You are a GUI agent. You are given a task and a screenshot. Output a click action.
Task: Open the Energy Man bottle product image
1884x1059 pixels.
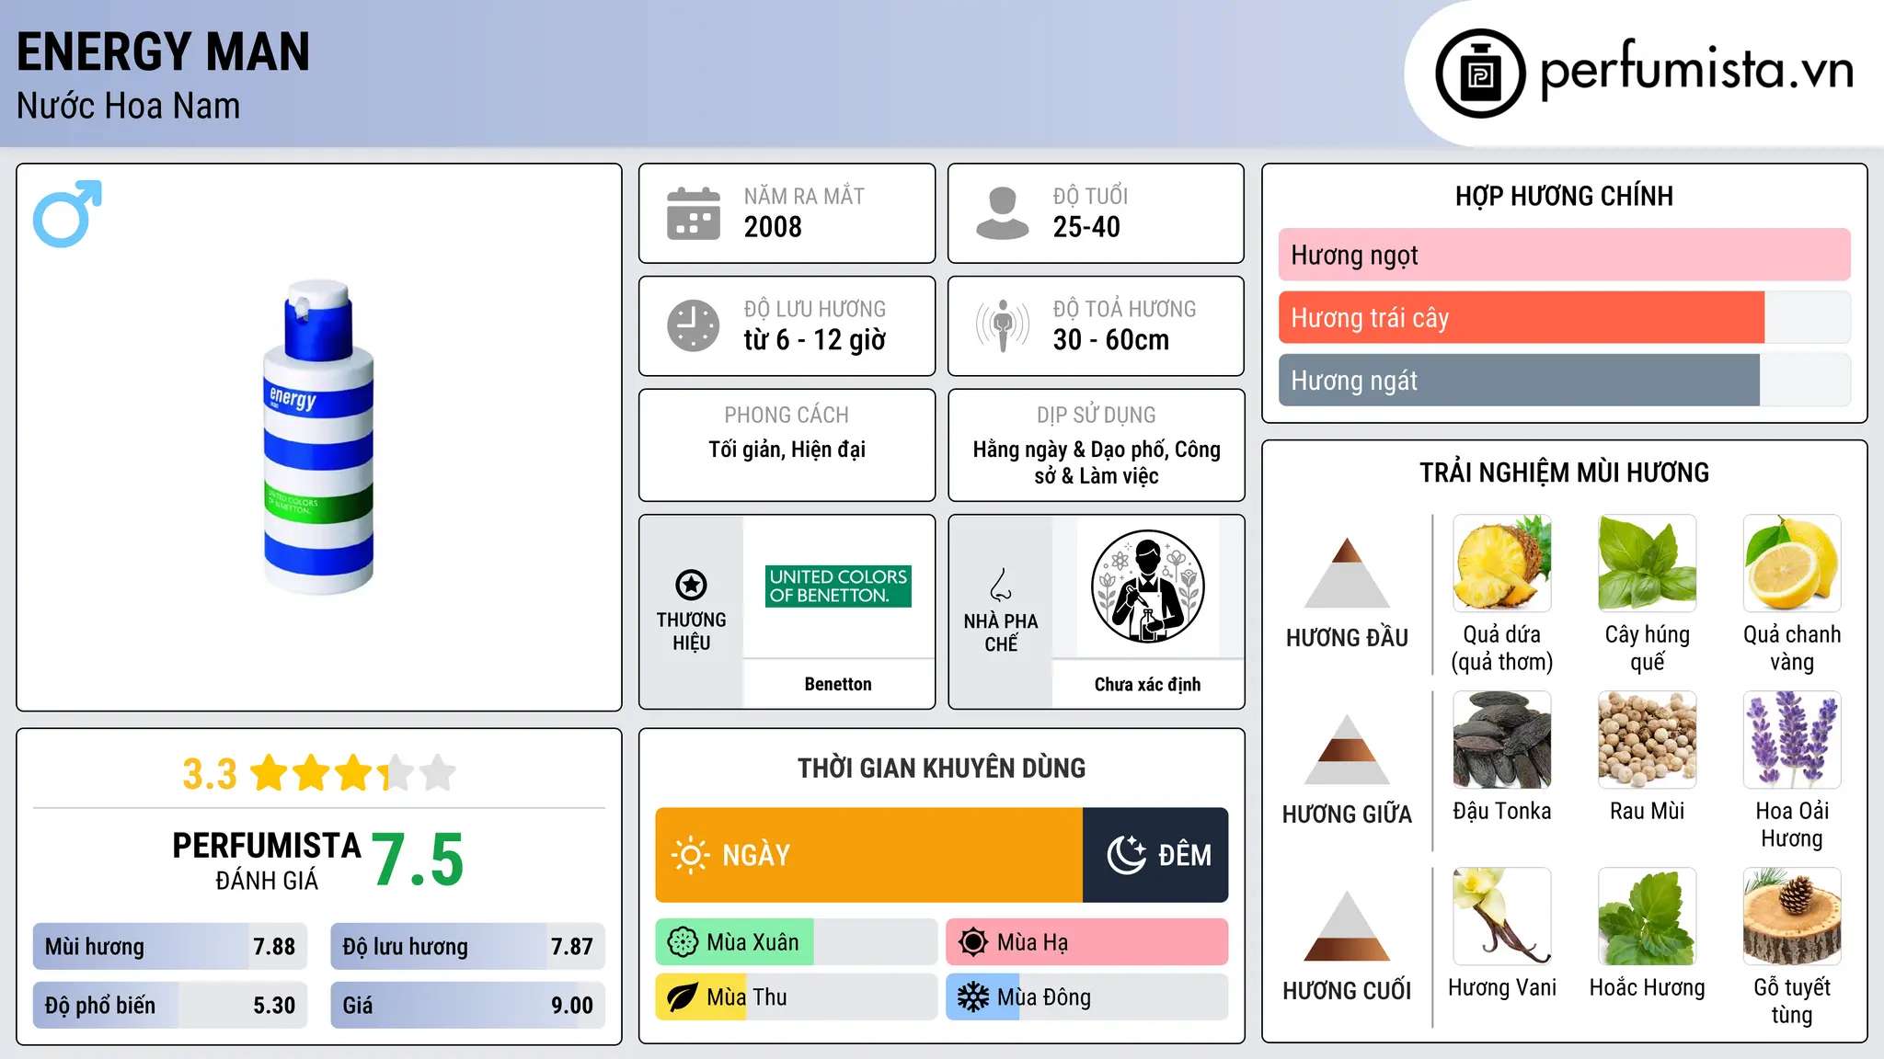click(x=318, y=437)
